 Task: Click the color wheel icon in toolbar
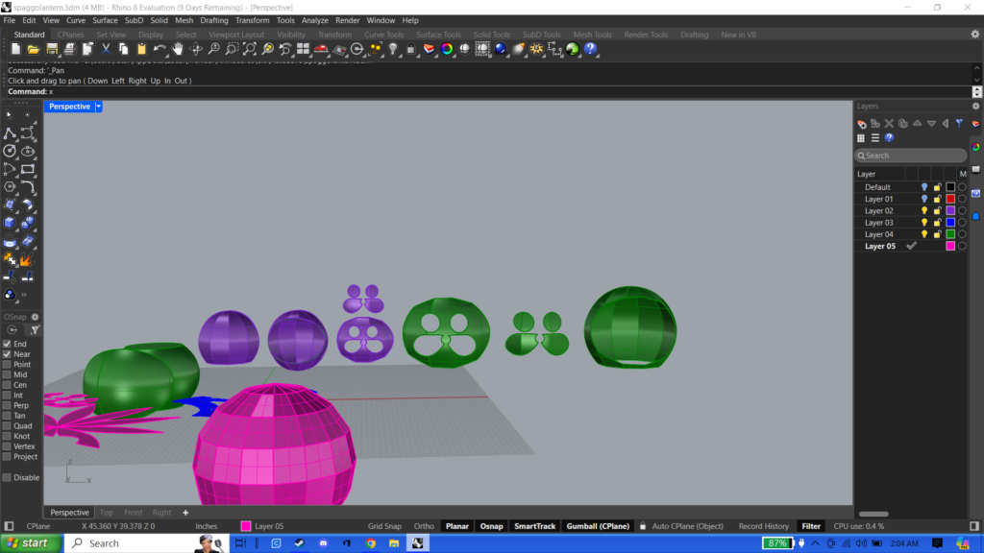(447, 49)
